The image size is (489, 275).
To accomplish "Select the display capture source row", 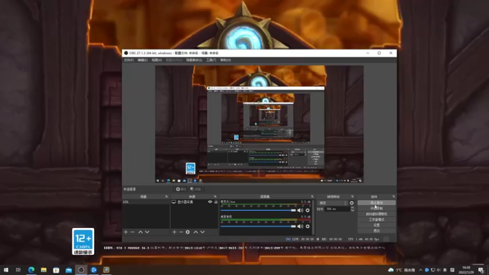I will point(194,202).
